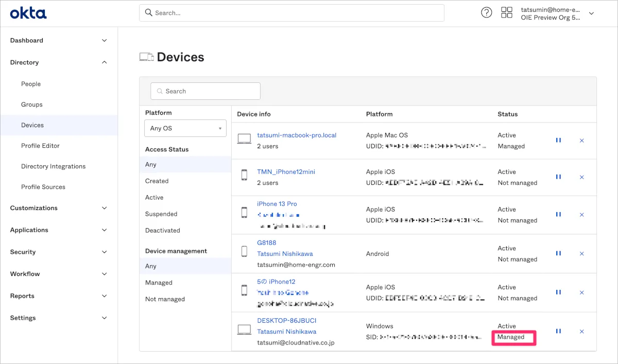Delete the TMN_iPhone12mini device with X icon

click(582, 177)
